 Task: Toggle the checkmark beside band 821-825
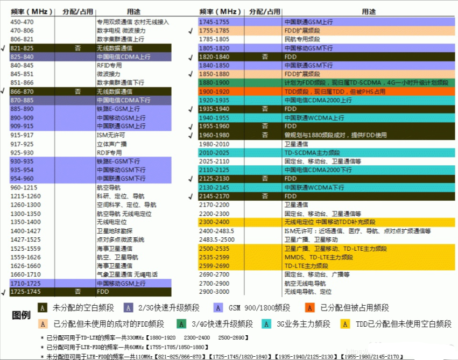[3, 48]
